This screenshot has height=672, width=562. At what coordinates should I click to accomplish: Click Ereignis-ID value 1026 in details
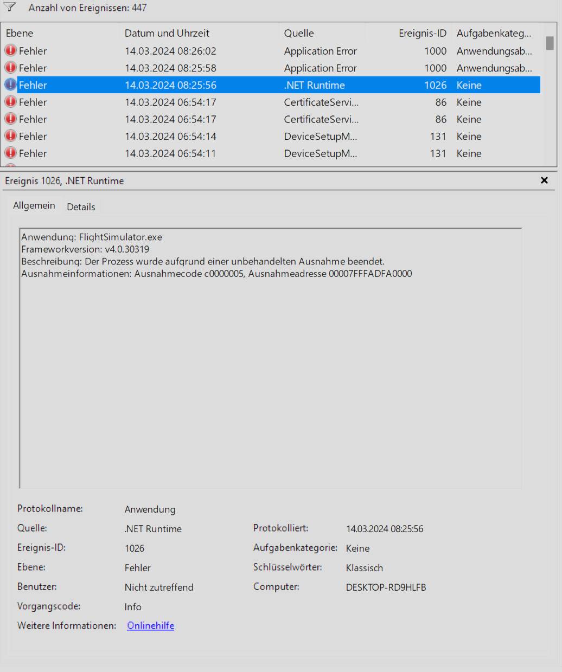click(135, 548)
